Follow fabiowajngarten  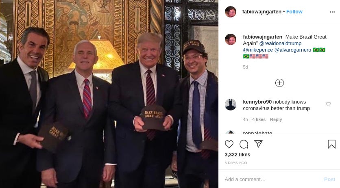point(294,12)
